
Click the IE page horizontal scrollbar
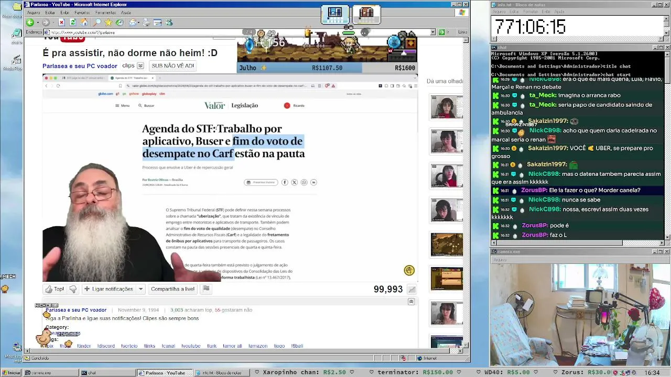click(243, 351)
